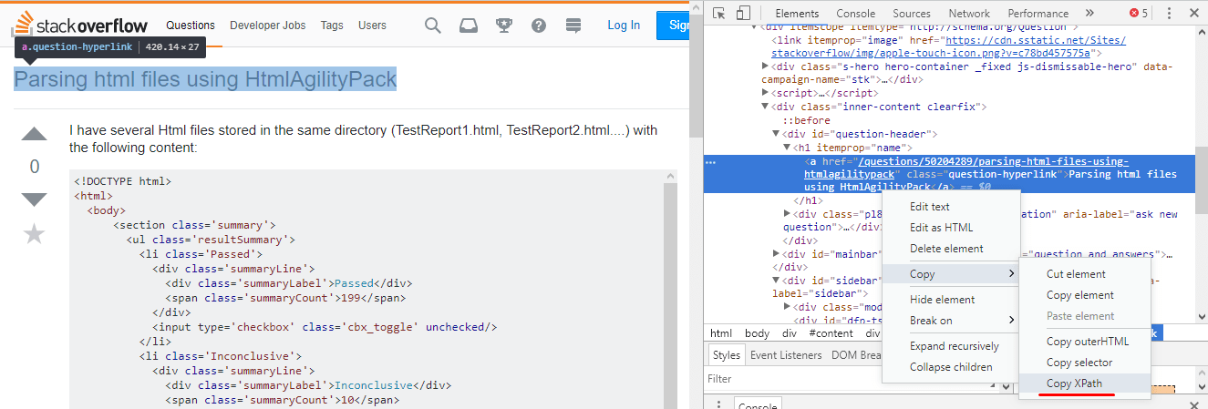Focus the Styles Filter input

pos(793,379)
